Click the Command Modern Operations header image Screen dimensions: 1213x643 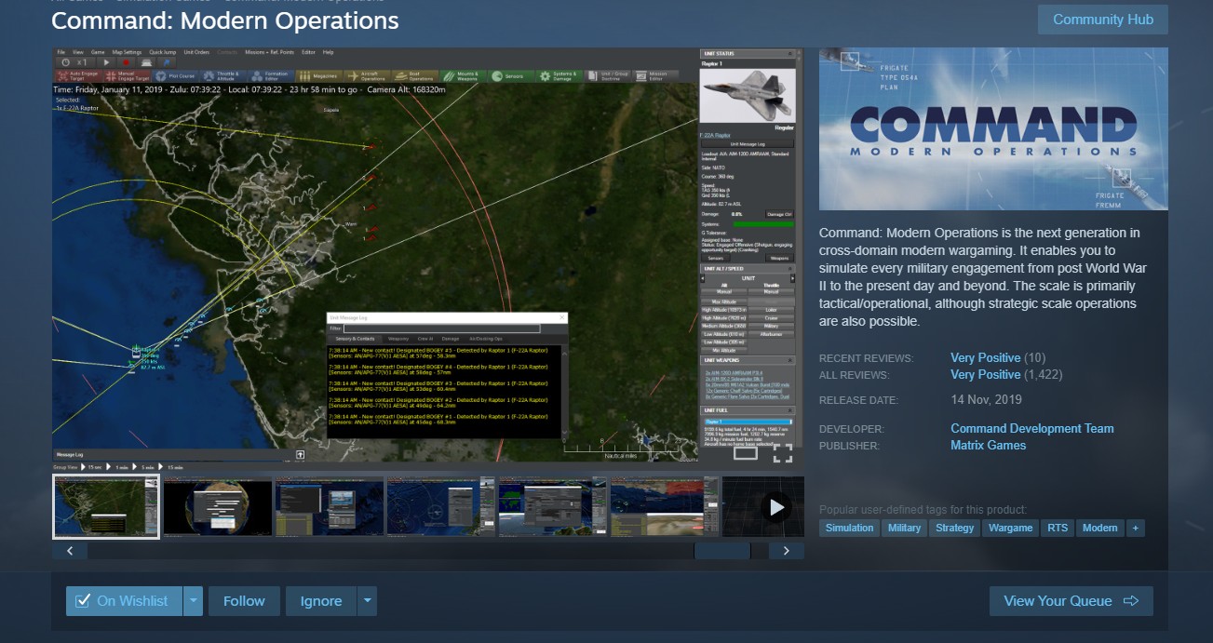(x=993, y=129)
